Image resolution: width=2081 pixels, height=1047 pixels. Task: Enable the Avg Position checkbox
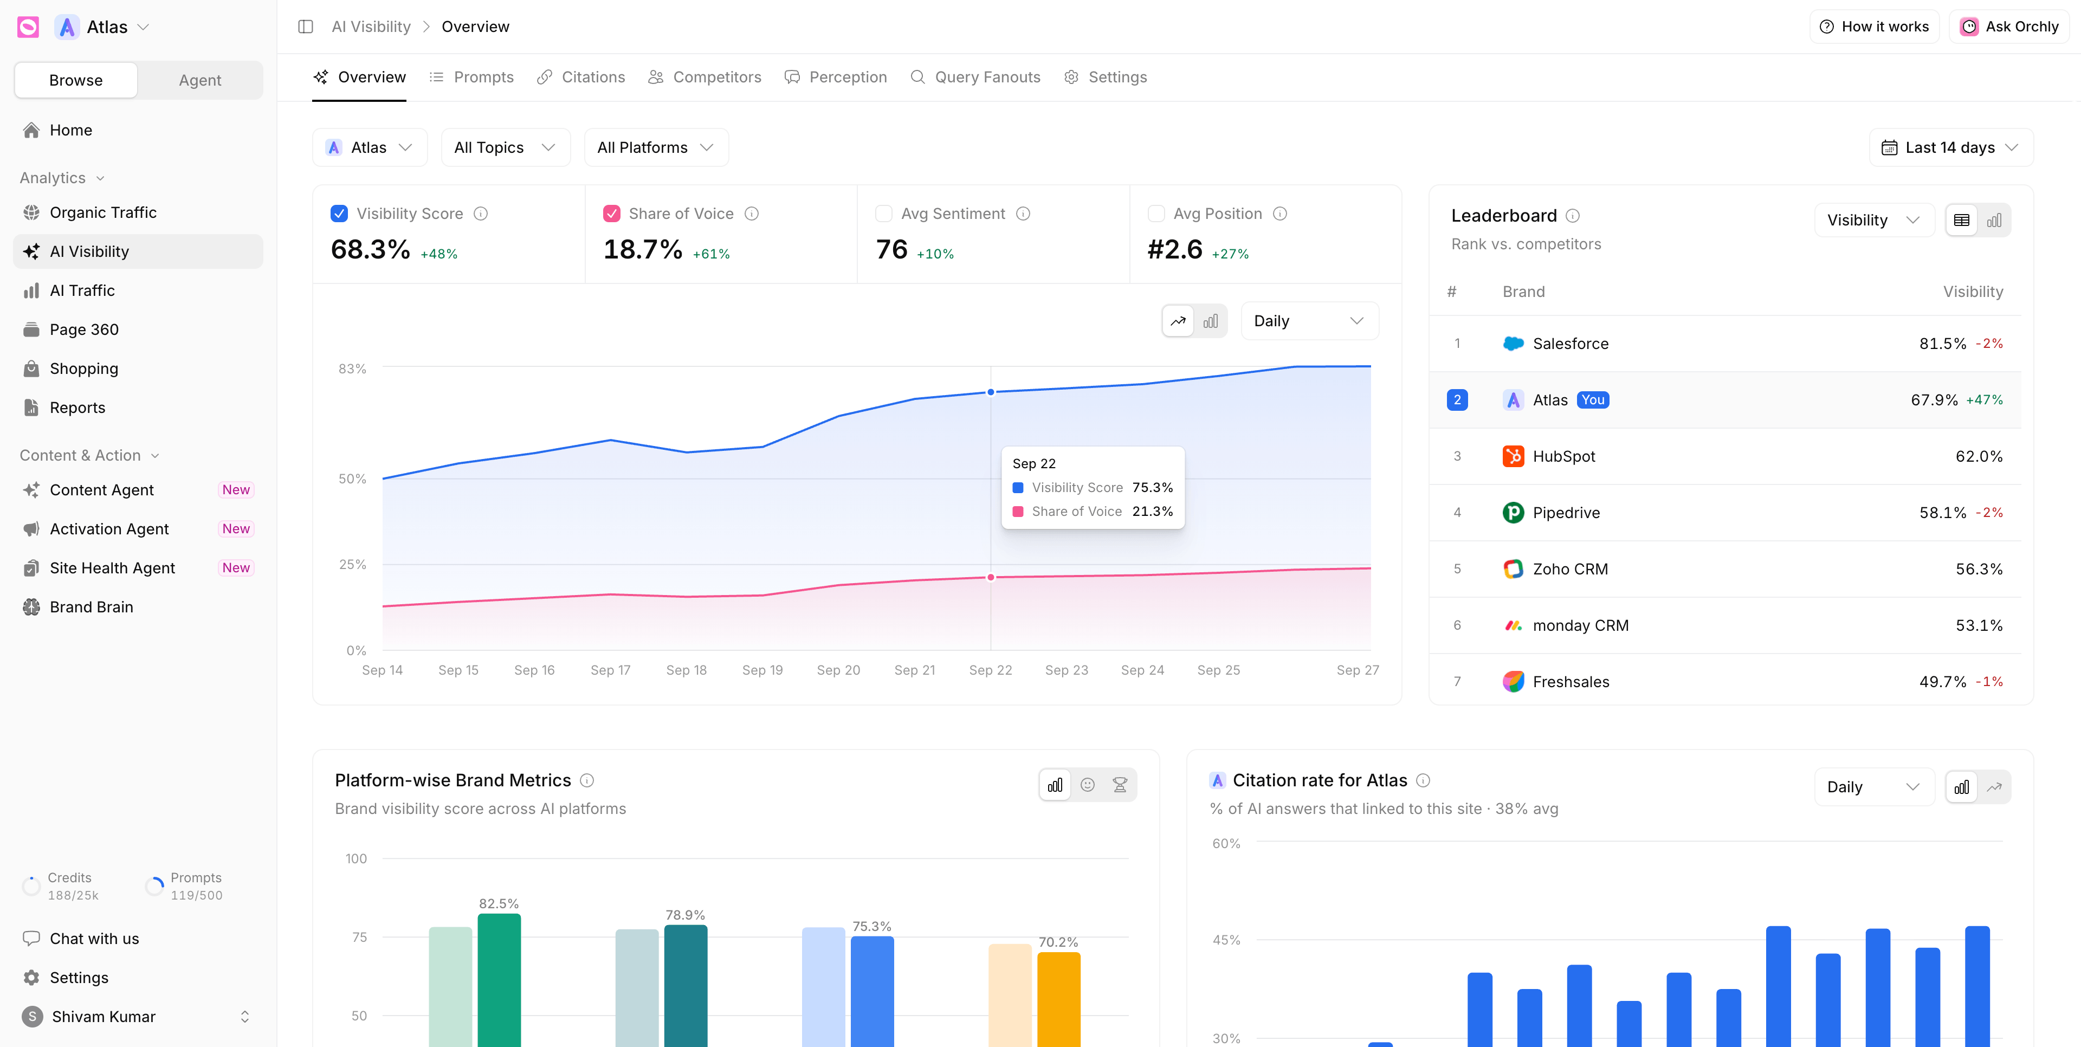coord(1156,214)
